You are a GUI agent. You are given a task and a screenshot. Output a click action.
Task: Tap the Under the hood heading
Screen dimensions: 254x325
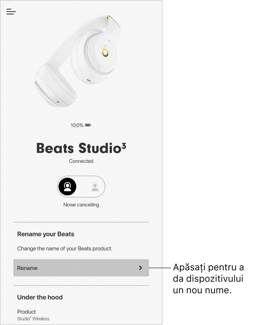tap(40, 297)
